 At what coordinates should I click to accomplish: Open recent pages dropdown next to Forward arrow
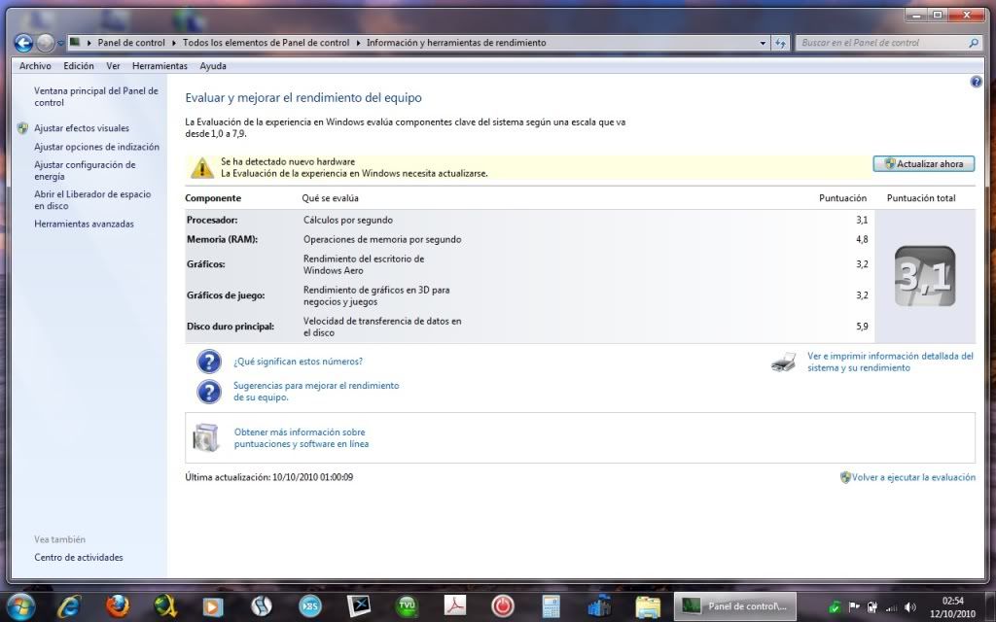(x=60, y=43)
